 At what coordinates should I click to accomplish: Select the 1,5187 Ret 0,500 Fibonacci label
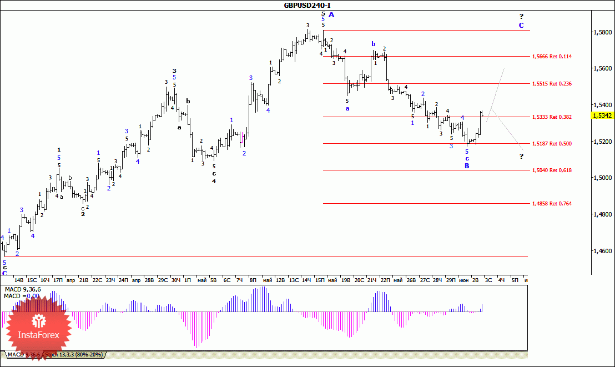point(552,144)
